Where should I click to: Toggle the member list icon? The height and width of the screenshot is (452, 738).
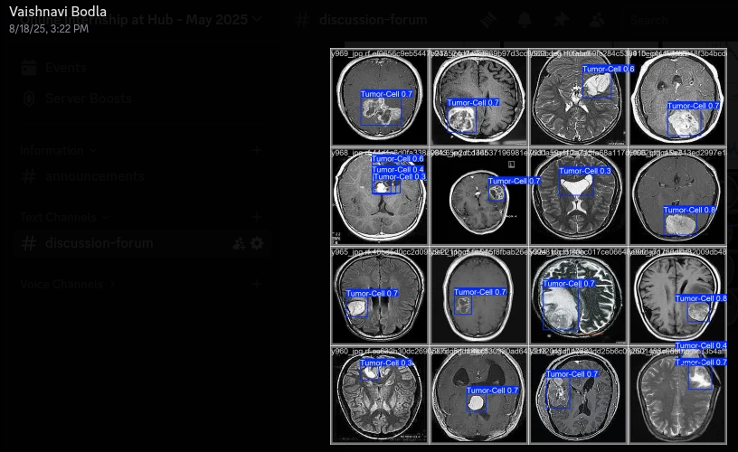point(597,19)
